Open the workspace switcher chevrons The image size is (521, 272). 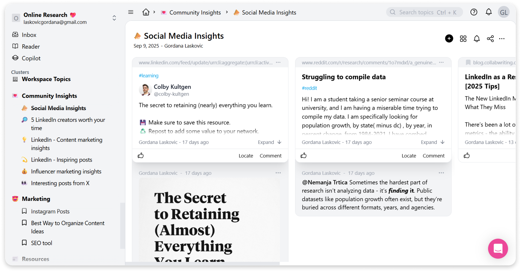114,18
